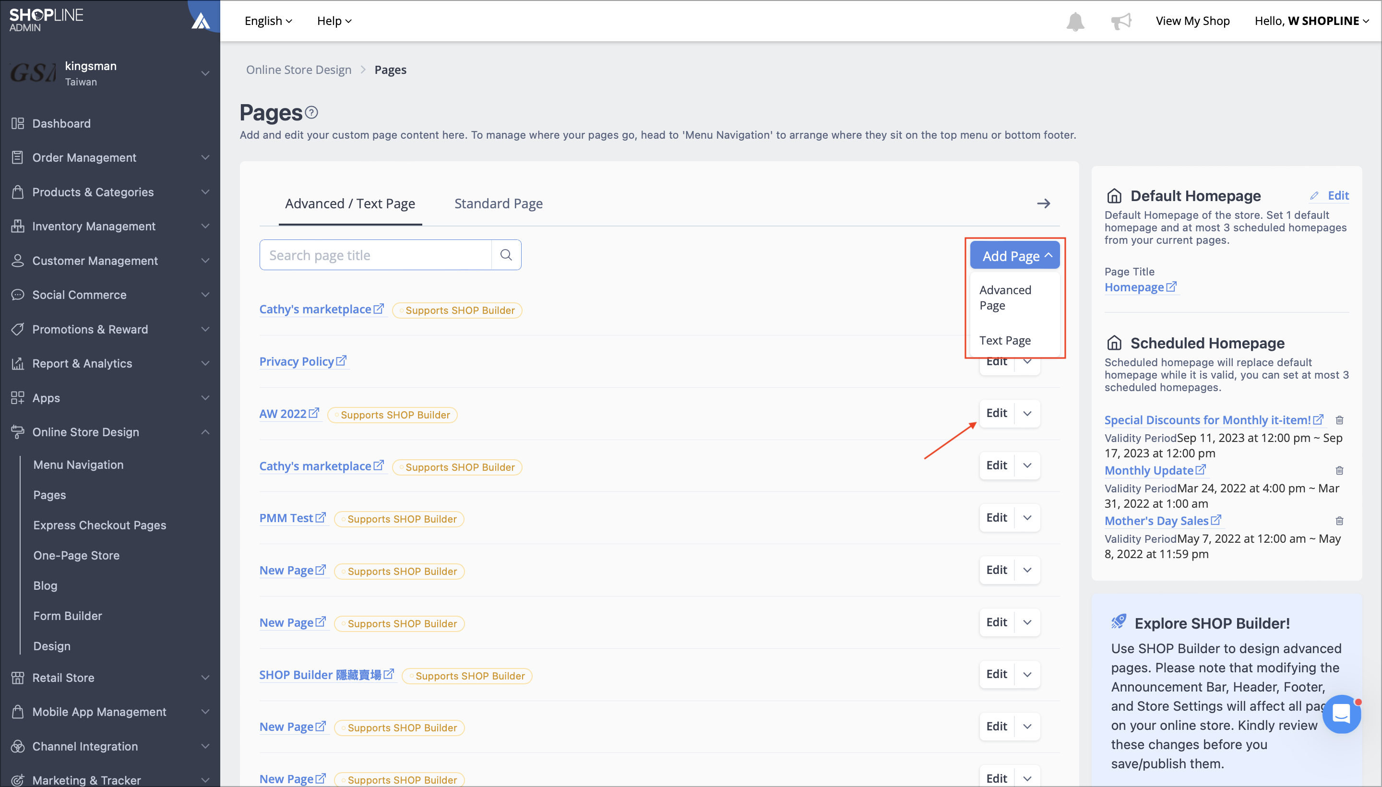
Task: Click the Order Management icon
Action: click(18, 157)
